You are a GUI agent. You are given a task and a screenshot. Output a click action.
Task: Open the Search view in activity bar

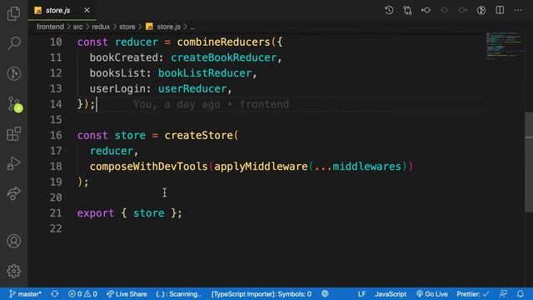[13, 43]
